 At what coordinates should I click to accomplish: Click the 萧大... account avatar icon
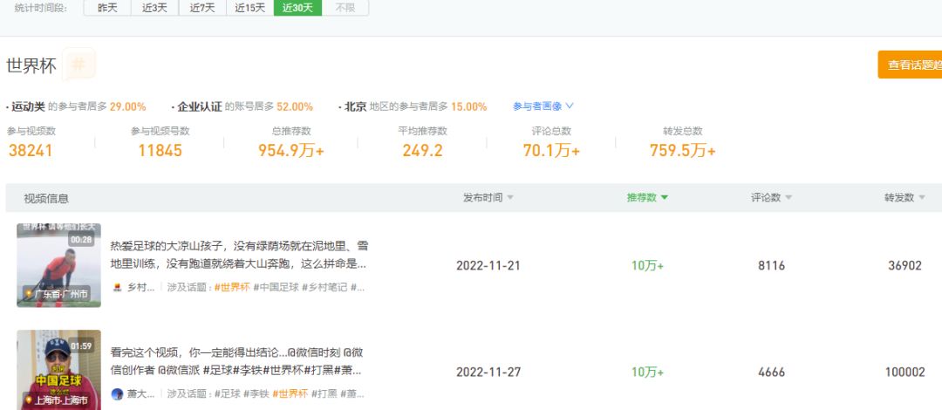(x=117, y=394)
